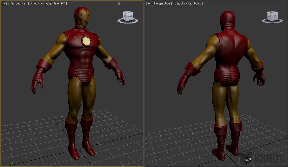Select the glowing chest arc reactor disc

click(86, 41)
